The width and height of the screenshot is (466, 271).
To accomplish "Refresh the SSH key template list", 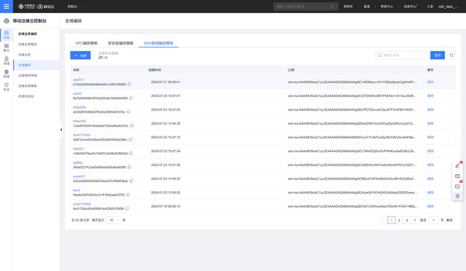I will coord(451,55).
